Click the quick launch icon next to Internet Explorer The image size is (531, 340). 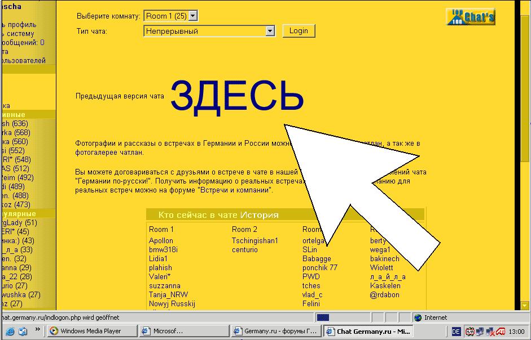(x=23, y=330)
